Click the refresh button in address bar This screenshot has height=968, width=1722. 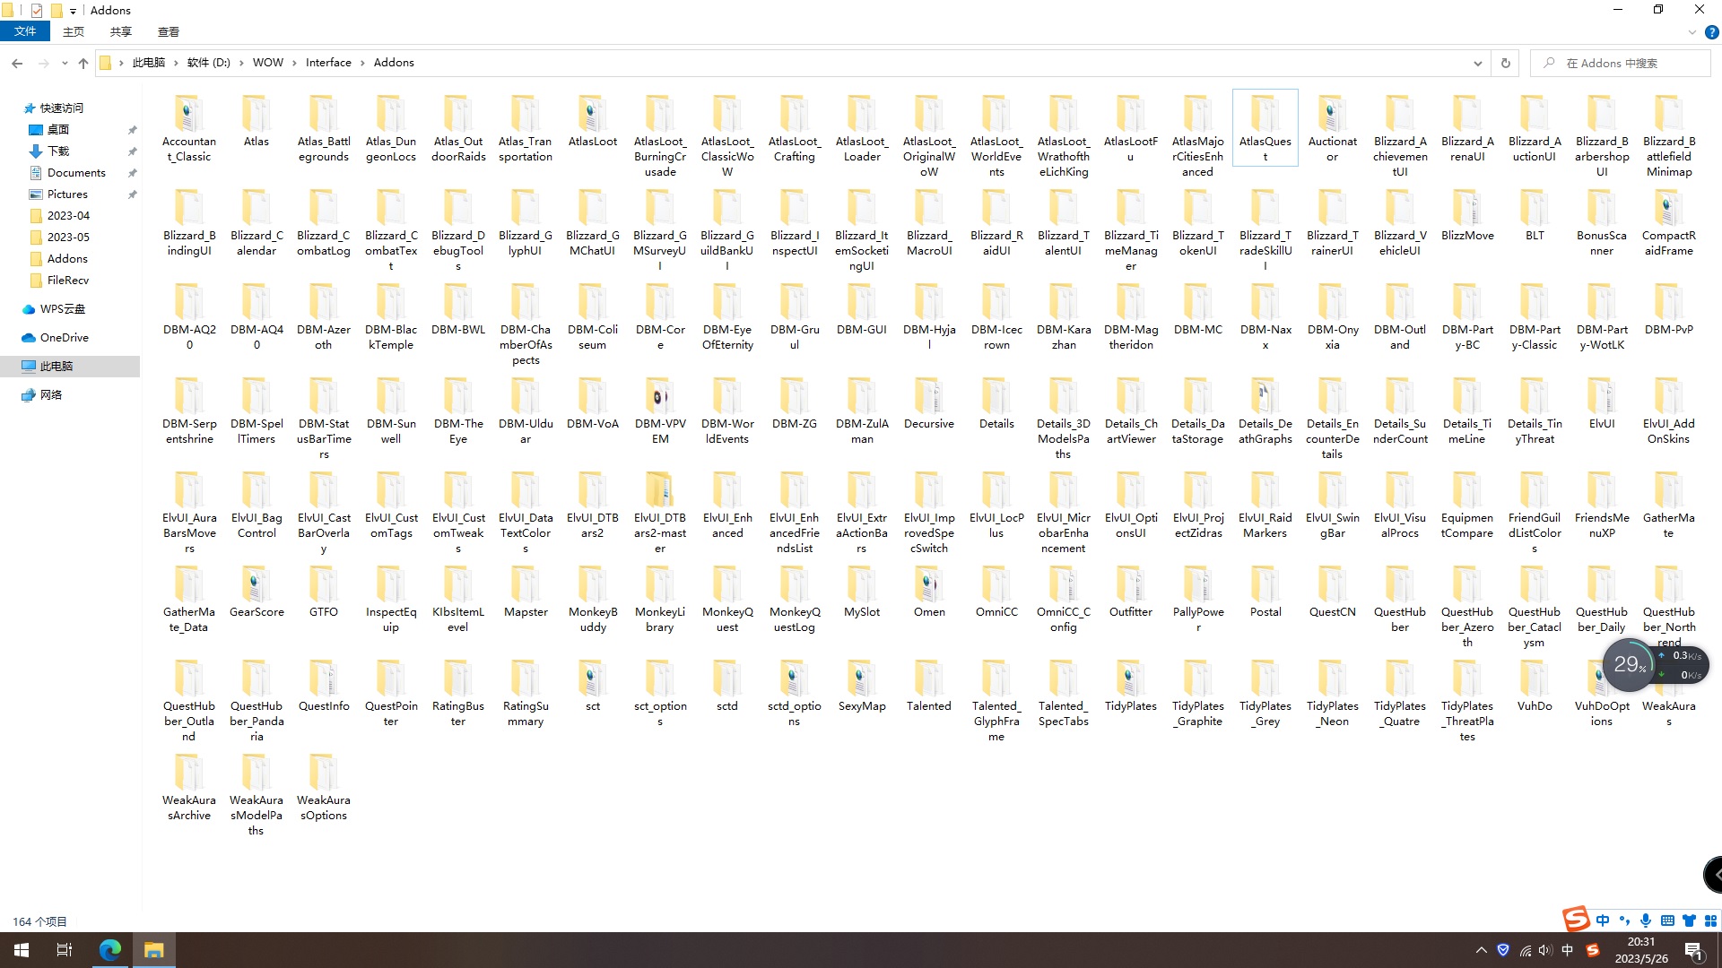[x=1506, y=63]
